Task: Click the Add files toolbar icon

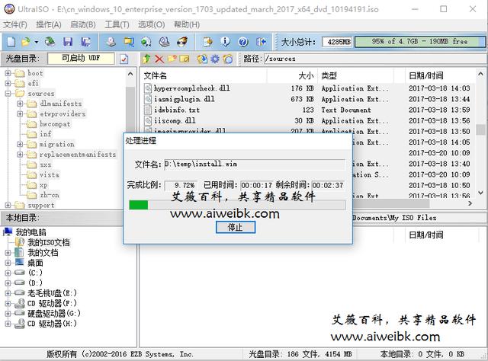Action: 207,42
